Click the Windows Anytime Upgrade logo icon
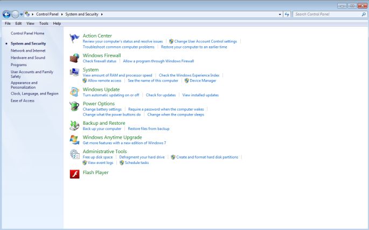 pos(74,140)
